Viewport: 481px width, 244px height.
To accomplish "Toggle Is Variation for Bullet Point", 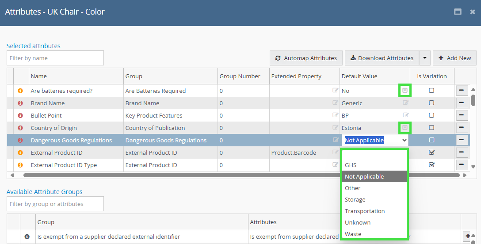I will [x=431, y=115].
